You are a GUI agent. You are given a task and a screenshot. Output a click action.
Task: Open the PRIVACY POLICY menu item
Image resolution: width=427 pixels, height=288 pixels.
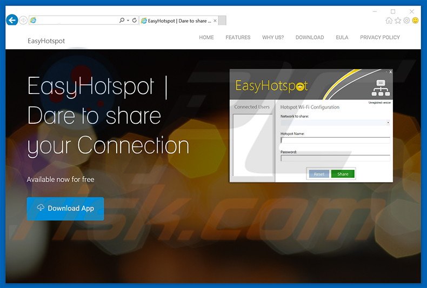click(x=380, y=37)
